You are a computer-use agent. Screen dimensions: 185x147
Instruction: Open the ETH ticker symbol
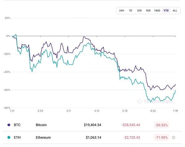coord(17,137)
